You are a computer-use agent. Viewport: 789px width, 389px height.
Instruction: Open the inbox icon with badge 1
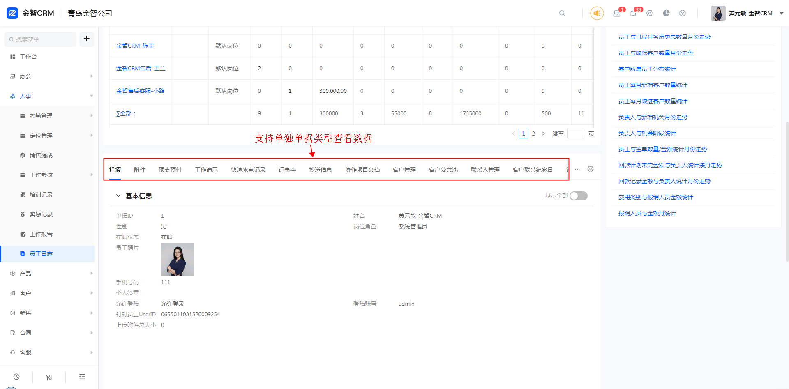click(x=617, y=13)
